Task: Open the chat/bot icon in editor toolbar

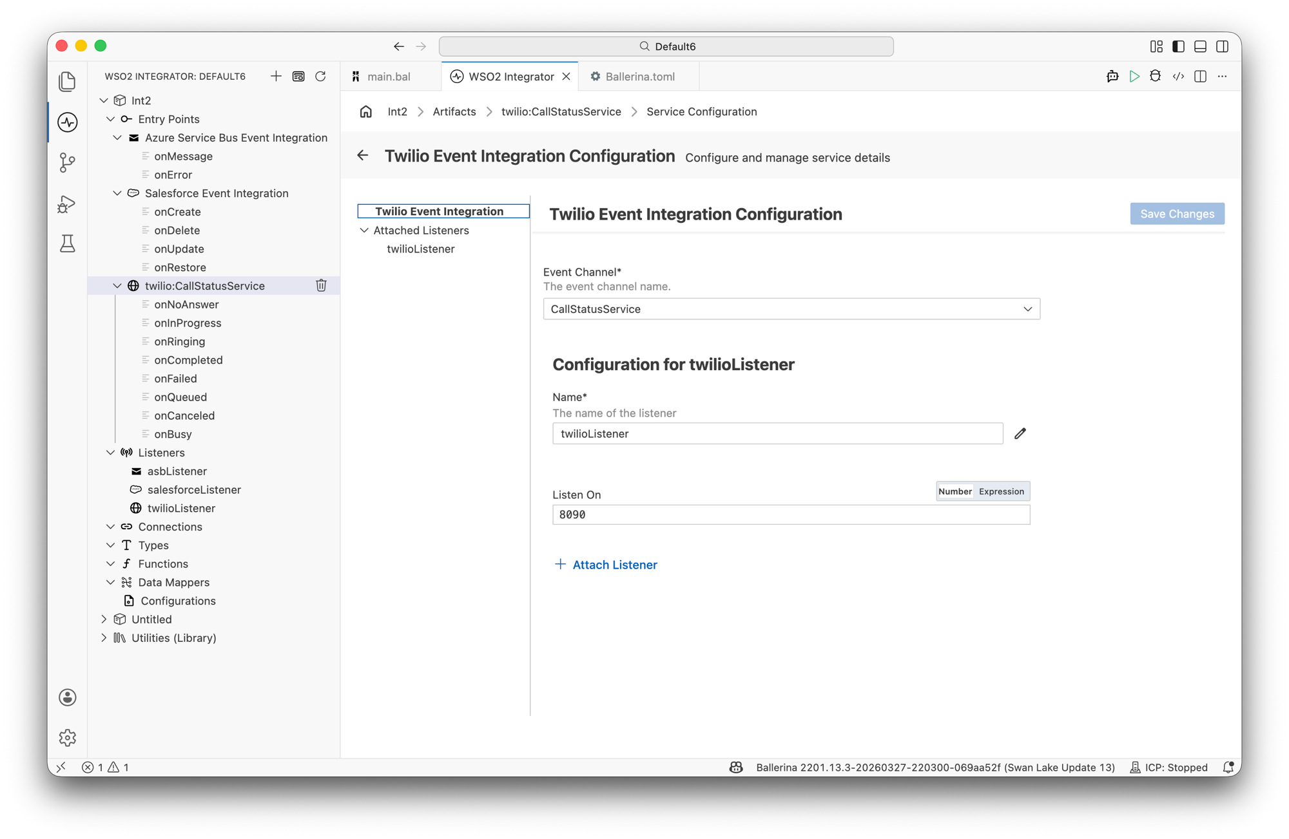Action: point(1112,76)
